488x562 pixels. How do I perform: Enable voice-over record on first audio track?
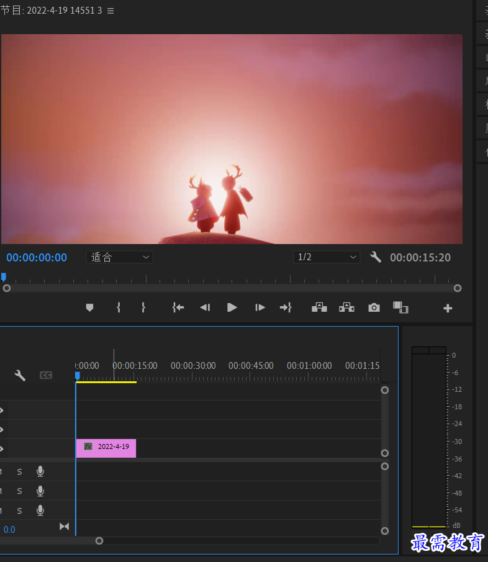40,471
